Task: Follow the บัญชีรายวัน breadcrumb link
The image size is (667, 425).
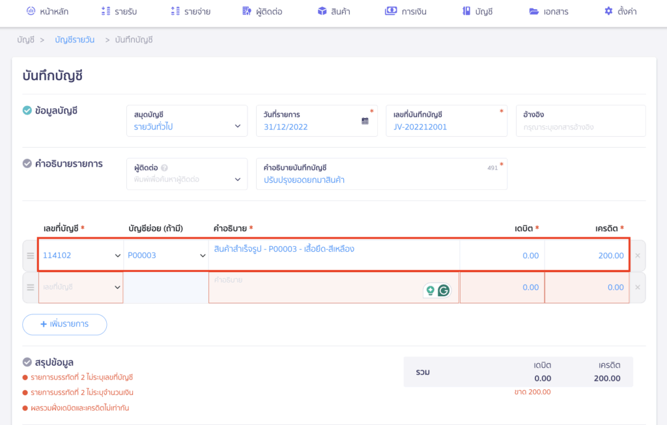Action: [x=74, y=40]
